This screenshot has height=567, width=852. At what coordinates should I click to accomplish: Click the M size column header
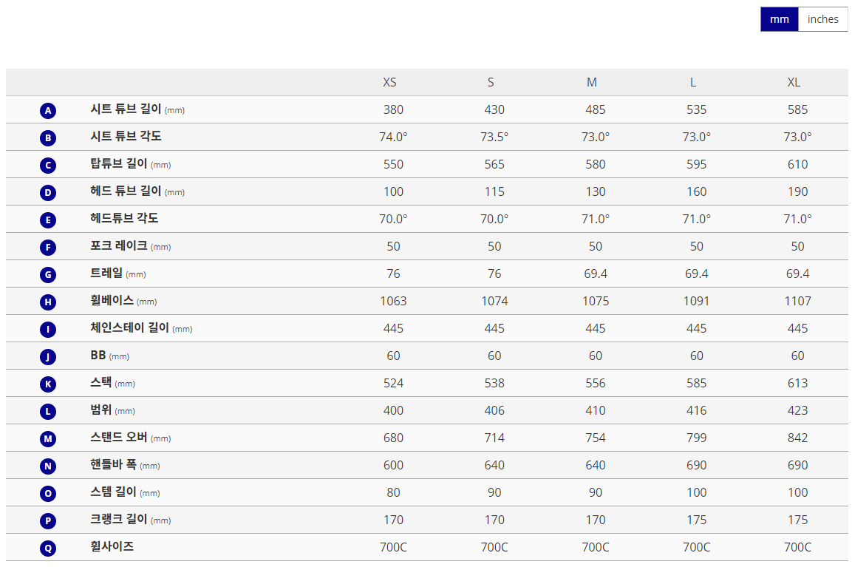pyautogui.click(x=592, y=82)
